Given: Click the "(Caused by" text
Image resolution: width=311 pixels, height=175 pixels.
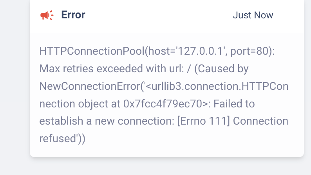Looking at the screenshot, I should click(222, 69).
